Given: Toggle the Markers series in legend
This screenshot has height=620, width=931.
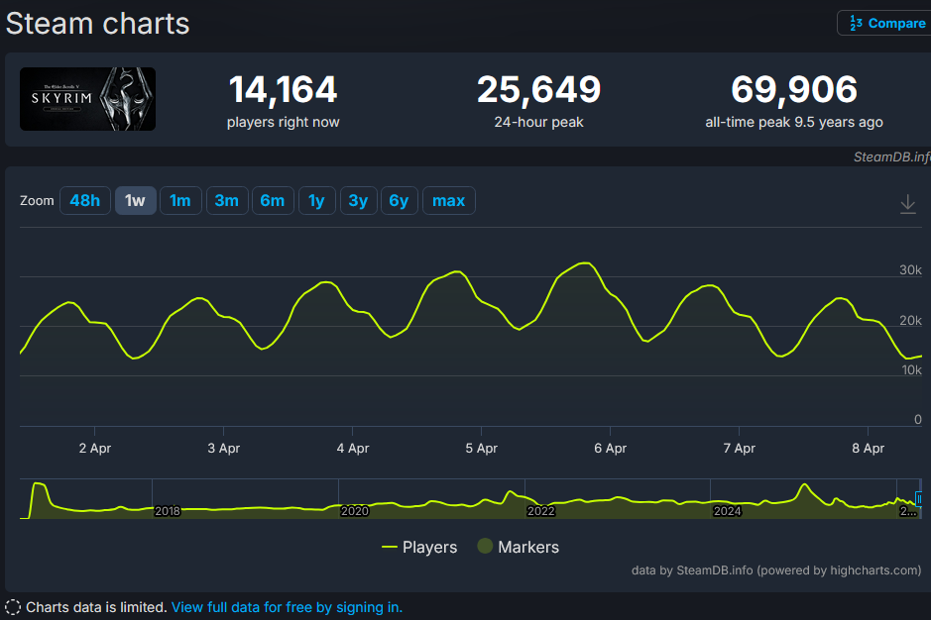Looking at the screenshot, I should (x=519, y=547).
